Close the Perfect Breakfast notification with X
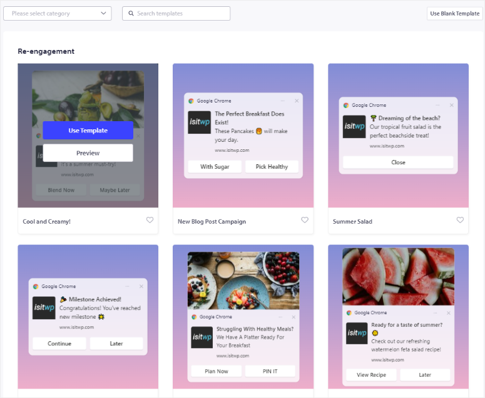 tap(297, 101)
